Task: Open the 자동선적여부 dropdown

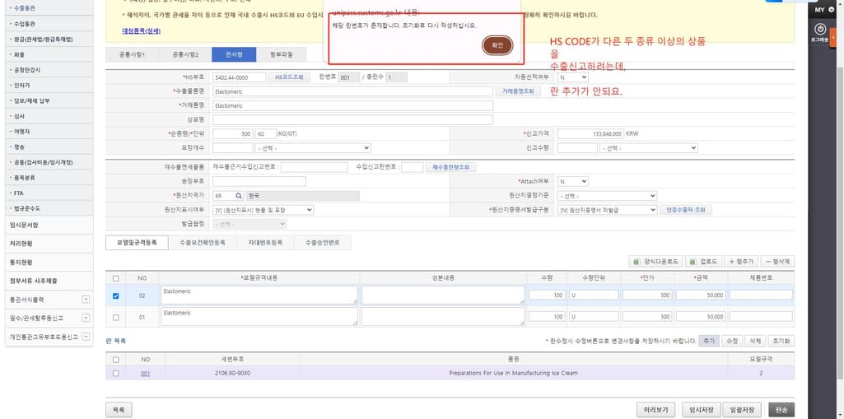Action: coord(572,77)
